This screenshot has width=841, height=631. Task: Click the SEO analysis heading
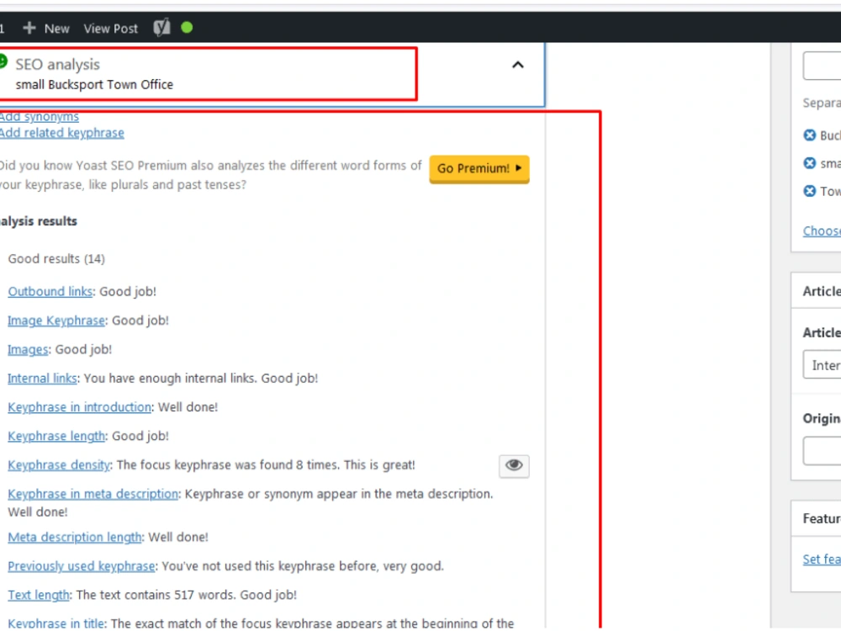(x=57, y=65)
